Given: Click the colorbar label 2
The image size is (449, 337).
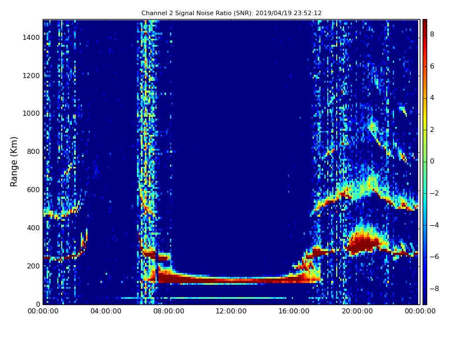Looking at the screenshot, I should [x=432, y=130].
